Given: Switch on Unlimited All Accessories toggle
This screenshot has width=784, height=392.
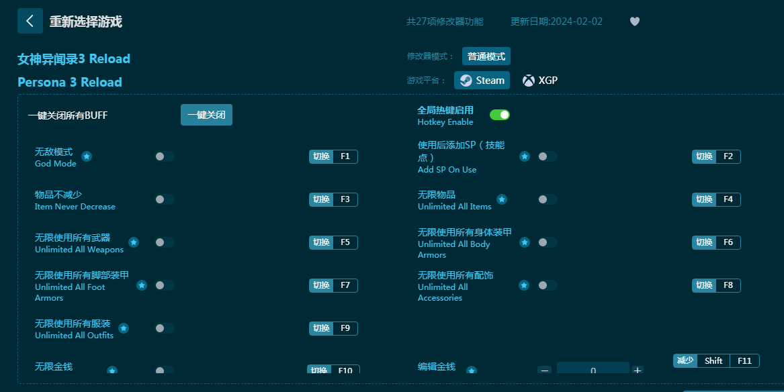Looking at the screenshot, I should [547, 285].
